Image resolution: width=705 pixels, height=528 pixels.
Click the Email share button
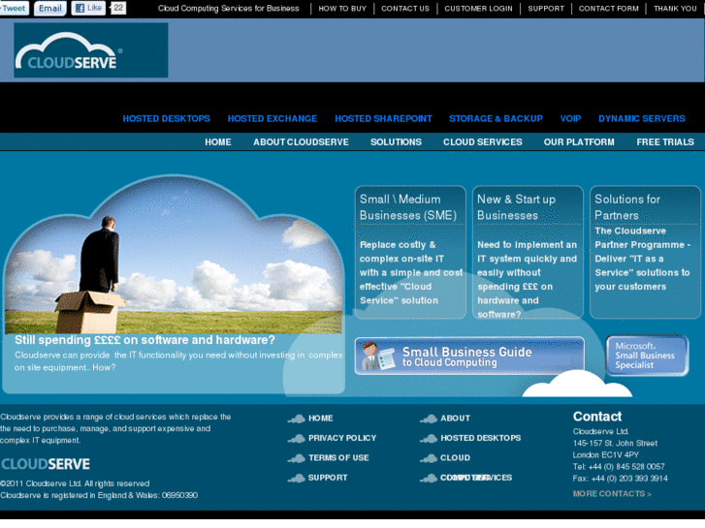pyautogui.click(x=49, y=8)
